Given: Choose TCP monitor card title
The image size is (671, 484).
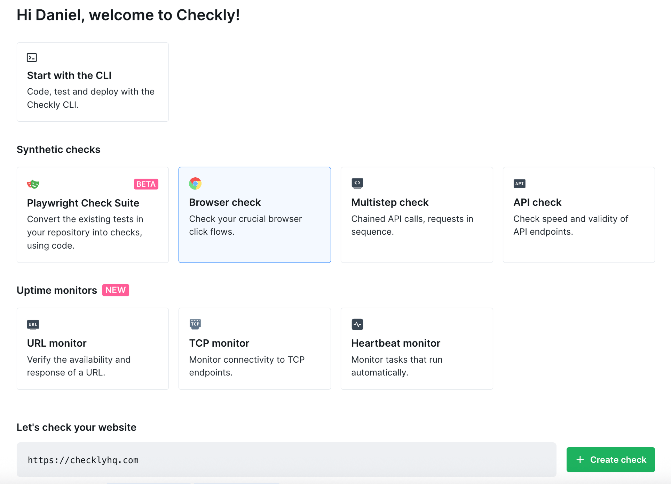Looking at the screenshot, I should click(x=219, y=343).
